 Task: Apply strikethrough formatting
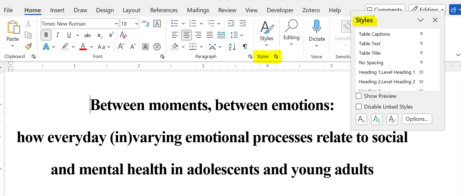[x=87, y=35]
